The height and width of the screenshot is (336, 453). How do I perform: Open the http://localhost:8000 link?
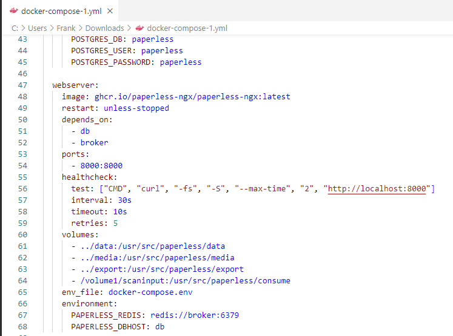point(377,189)
